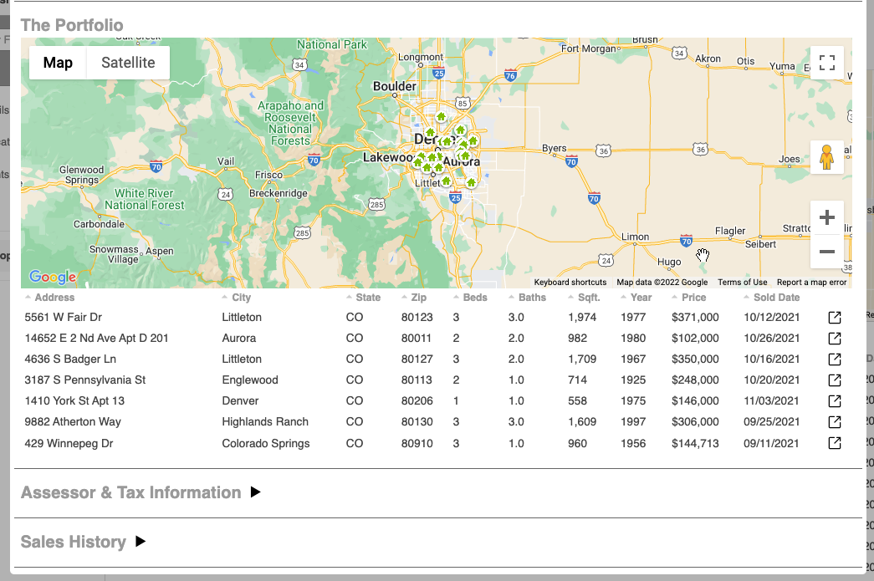The image size is (874, 581).
Task: Switch to Satellite view
Action: (x=128, y=63)
